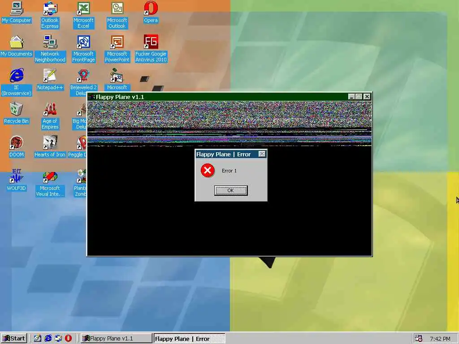Viewport: 459px width, 344px height.
Task: Click the Flappy Plane v1.1 title bar icon
Action: pos(91,97)
